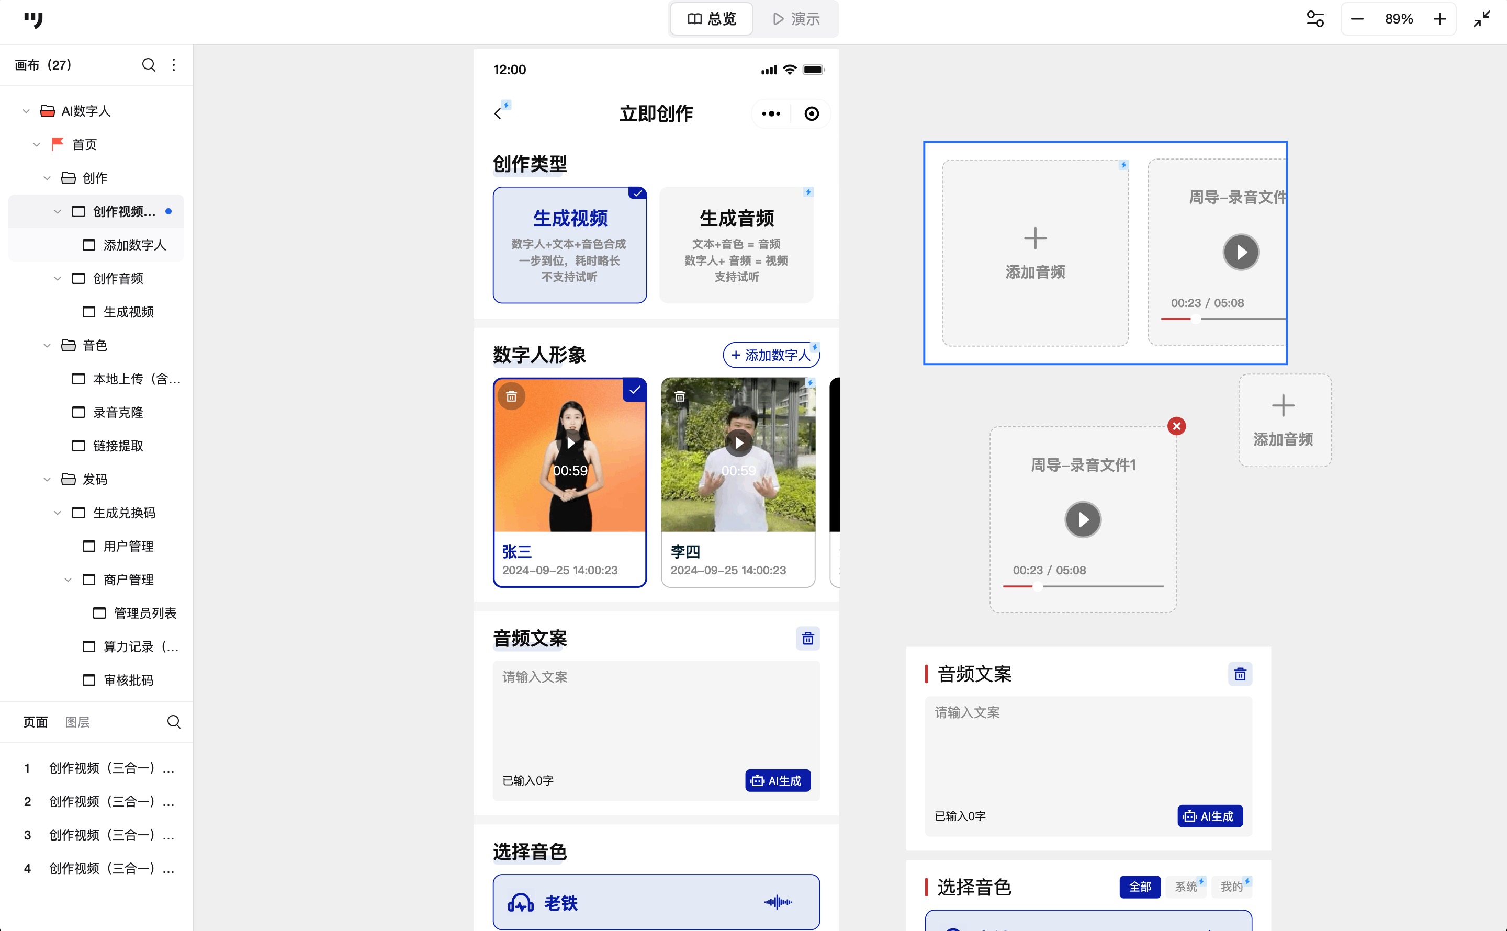Open the 89% zoom level value
The width and height of the screenshot is (1507, 931).
click(1399, 19)
